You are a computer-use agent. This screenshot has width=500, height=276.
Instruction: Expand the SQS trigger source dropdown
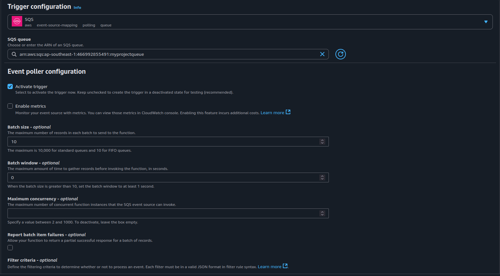[x=486, y=22]
